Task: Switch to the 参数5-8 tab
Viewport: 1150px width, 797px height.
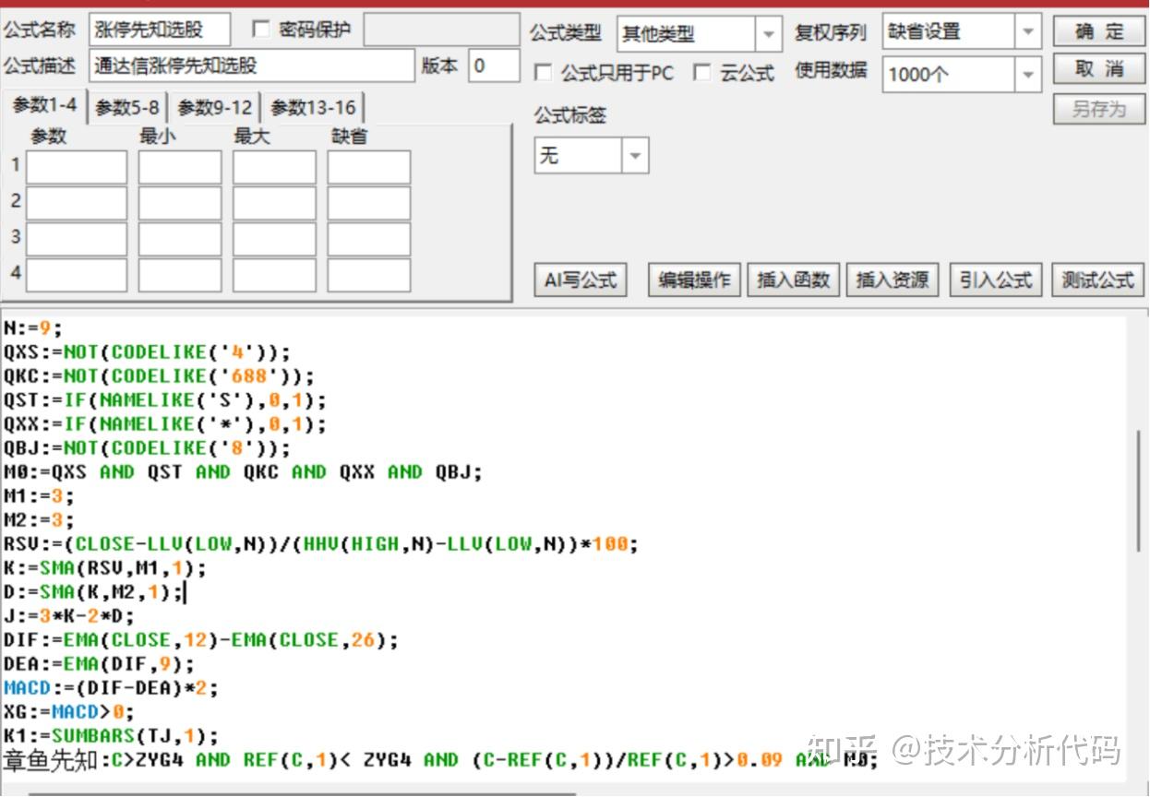Action: 127,108
